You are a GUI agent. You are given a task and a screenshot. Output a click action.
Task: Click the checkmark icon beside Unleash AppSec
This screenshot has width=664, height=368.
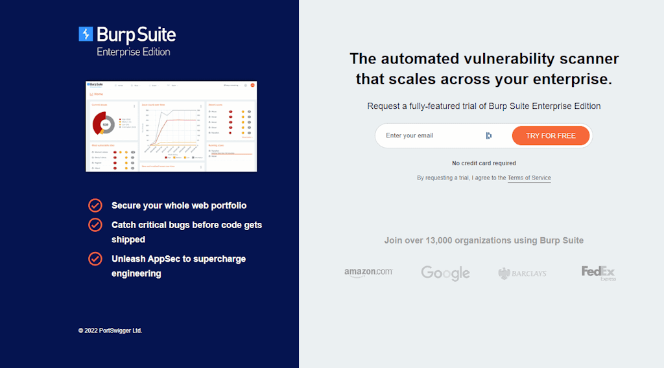coord(95,259)
